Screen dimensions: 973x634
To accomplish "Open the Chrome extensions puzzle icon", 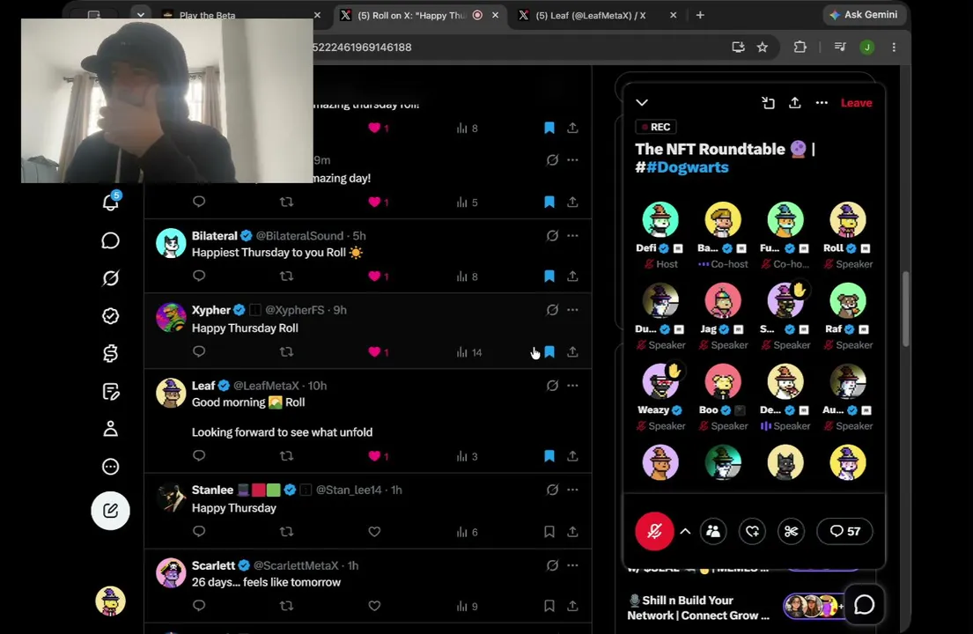I will [800, 48].
